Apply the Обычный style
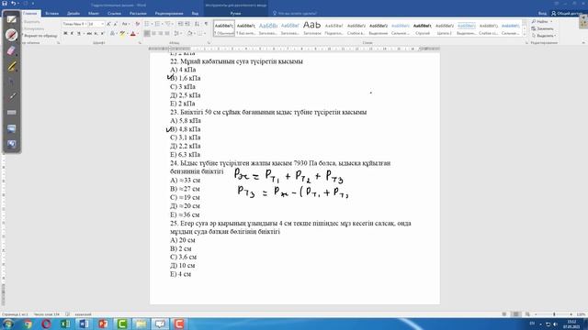 pyautogui.click(x=224, y=28)
